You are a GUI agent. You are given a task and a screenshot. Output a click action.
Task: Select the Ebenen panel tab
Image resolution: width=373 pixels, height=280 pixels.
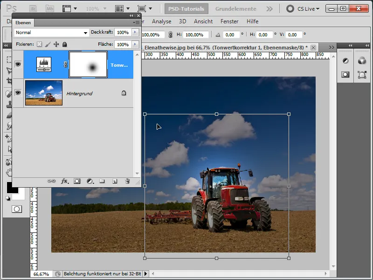tap(23, 22)
